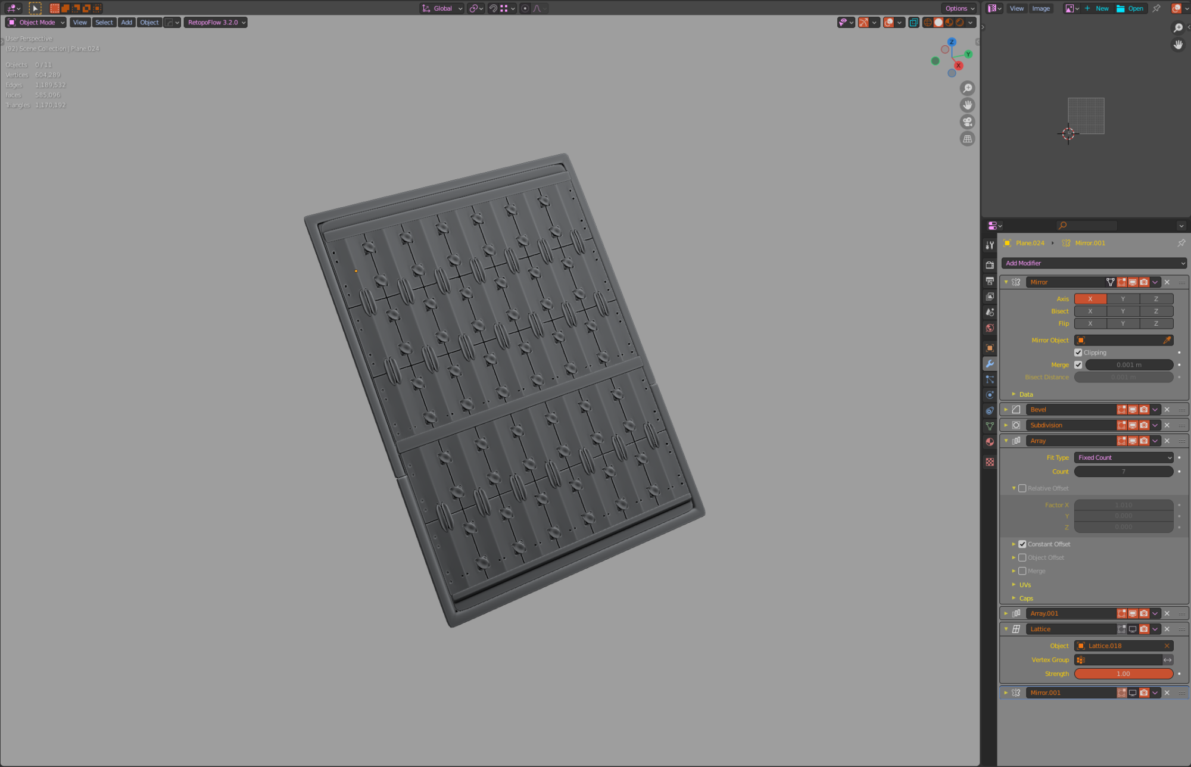Toggle Mirror modifier render camera icon
The width and height of the screenshot is (1191, 767).
click(x=1144, y=282)
